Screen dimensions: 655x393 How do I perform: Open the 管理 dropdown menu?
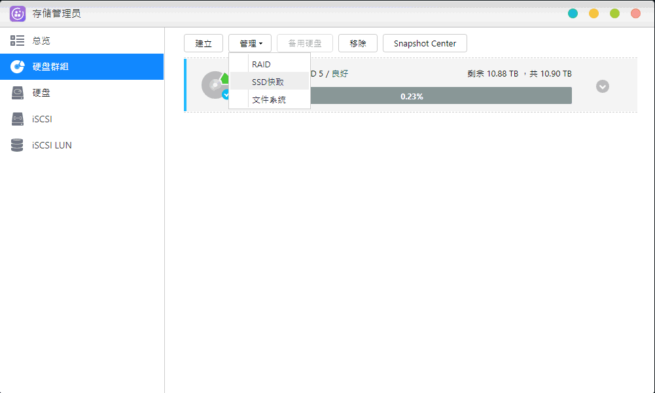[x=250, y=43]
